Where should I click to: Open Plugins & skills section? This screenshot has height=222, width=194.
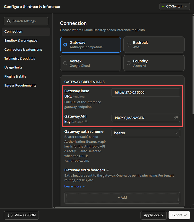pos(15,76)
